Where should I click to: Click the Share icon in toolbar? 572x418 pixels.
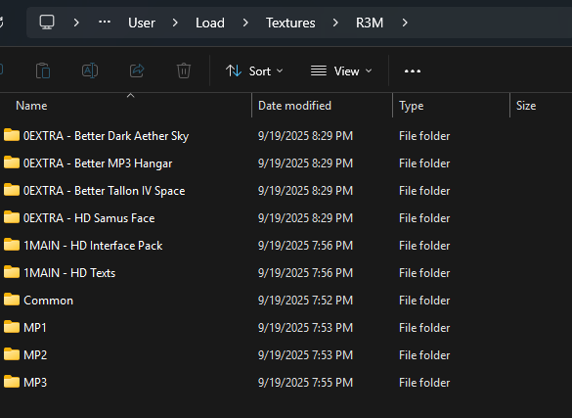tap(137, 70)
